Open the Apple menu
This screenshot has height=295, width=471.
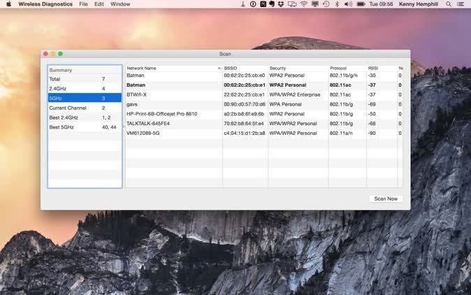pyautogui.click(x=8, y=4)
